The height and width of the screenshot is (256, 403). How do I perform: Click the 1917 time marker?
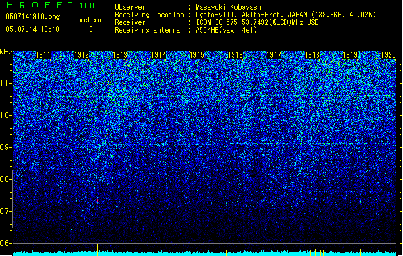(274, 55)
